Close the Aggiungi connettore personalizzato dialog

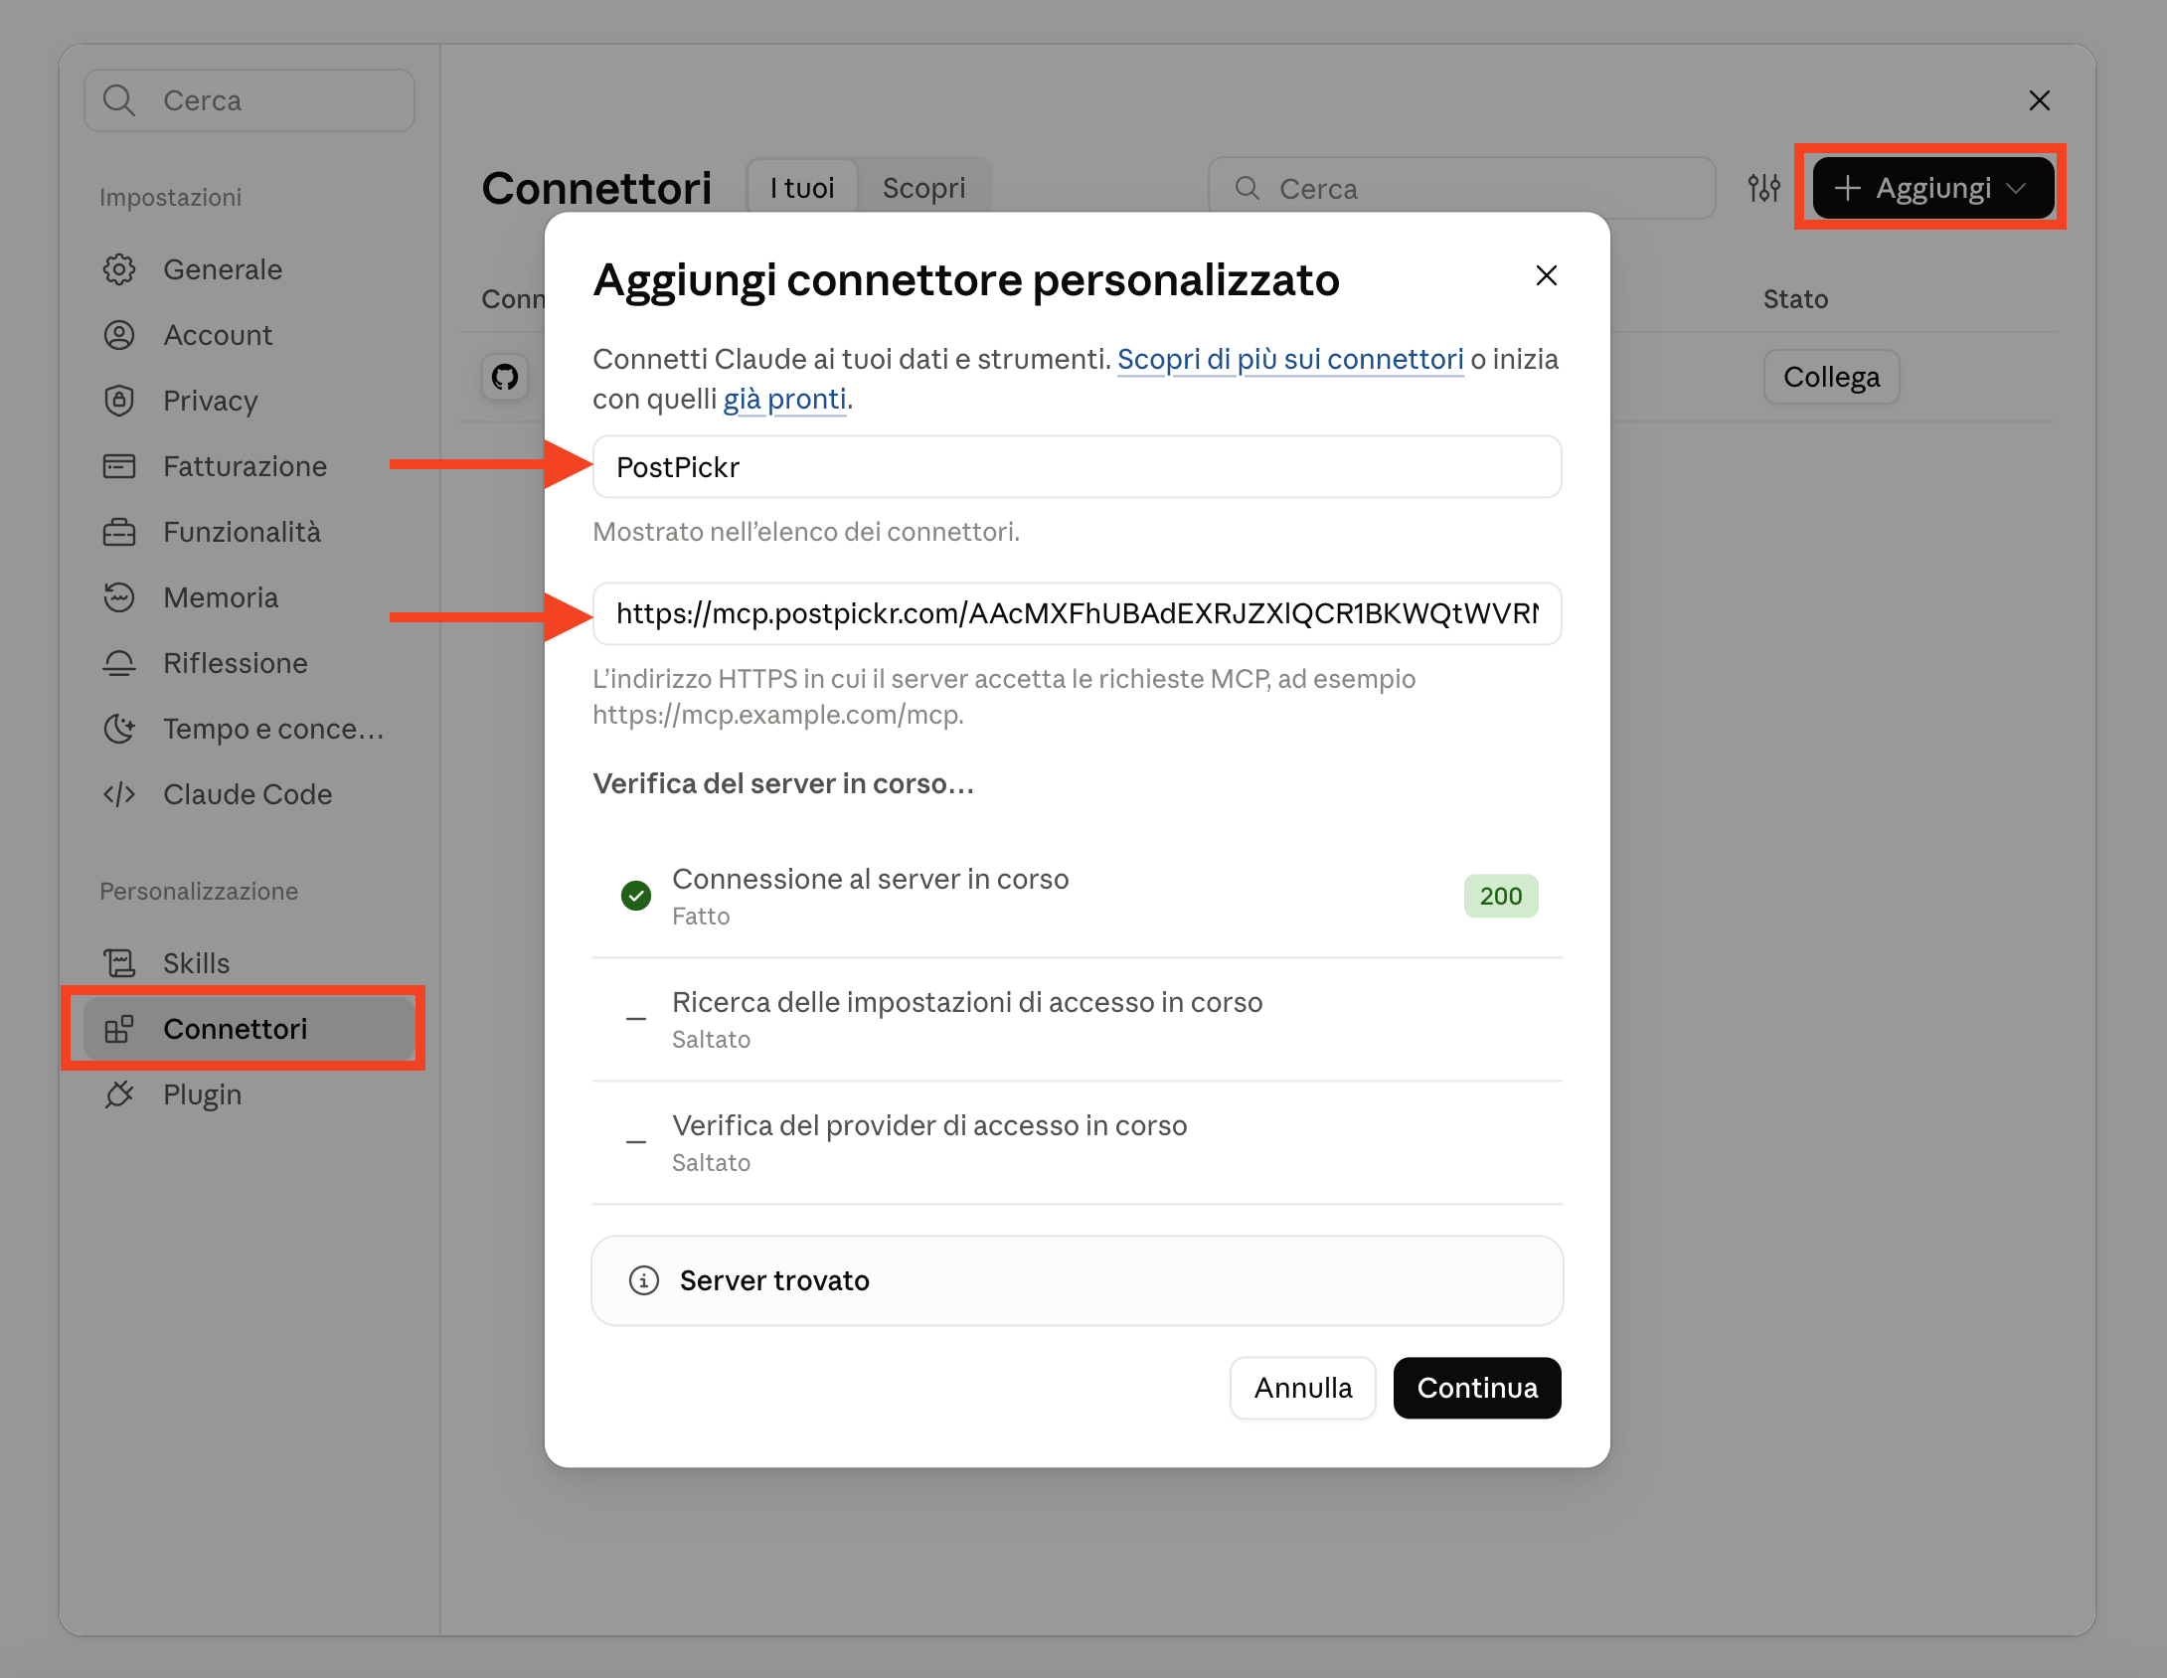point(1546,275)
